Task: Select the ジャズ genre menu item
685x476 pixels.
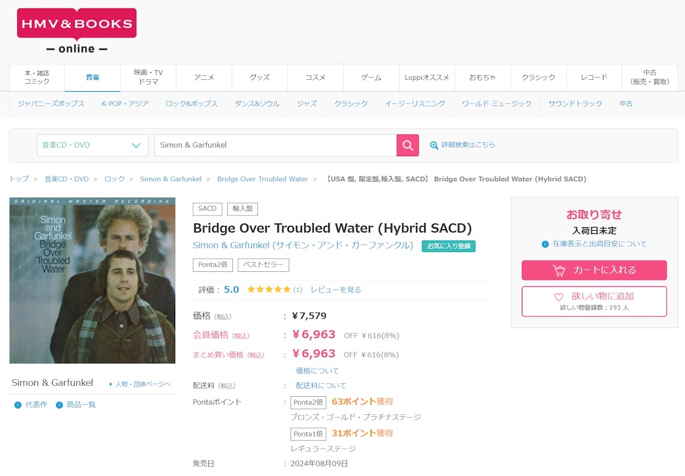Action: coord(307,104)
